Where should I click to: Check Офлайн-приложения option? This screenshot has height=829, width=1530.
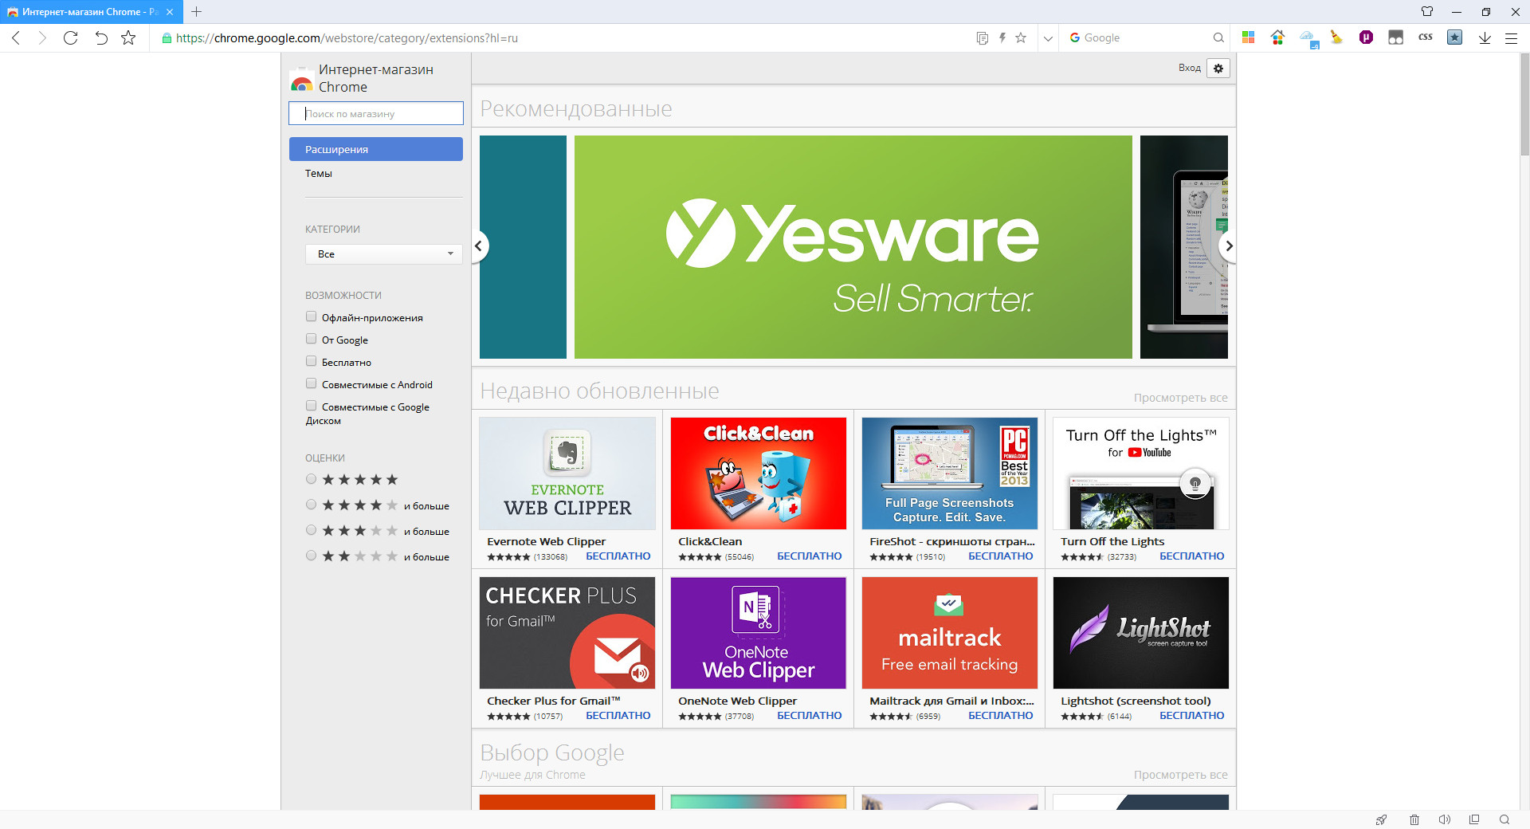(312, 316)
